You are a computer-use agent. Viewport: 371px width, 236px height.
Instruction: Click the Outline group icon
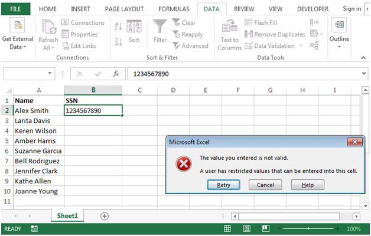(x=339, y=25)
